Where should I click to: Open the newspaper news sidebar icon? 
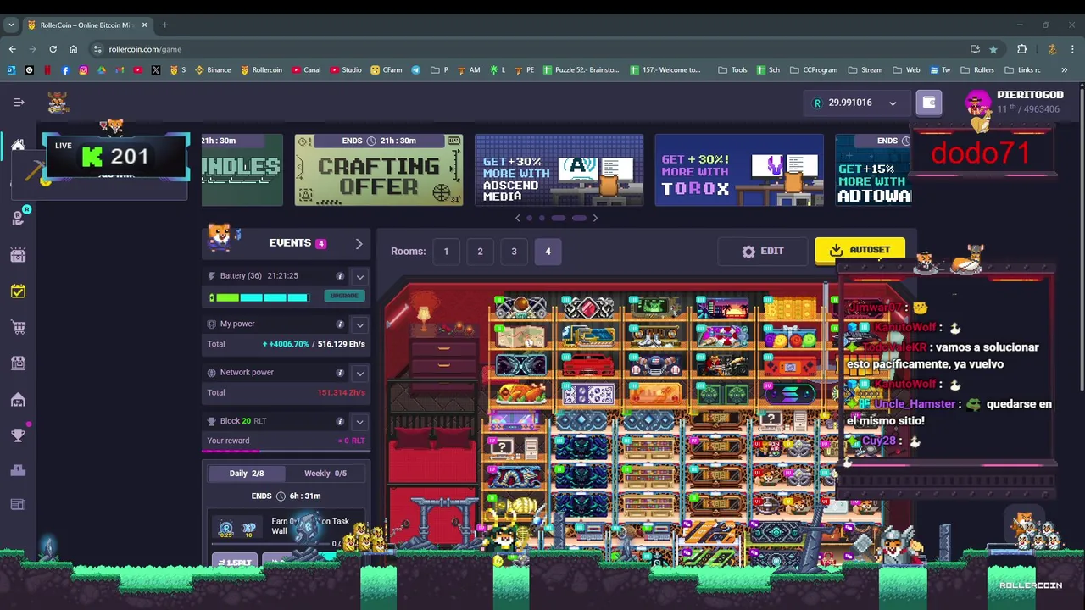tap(18, 505)
